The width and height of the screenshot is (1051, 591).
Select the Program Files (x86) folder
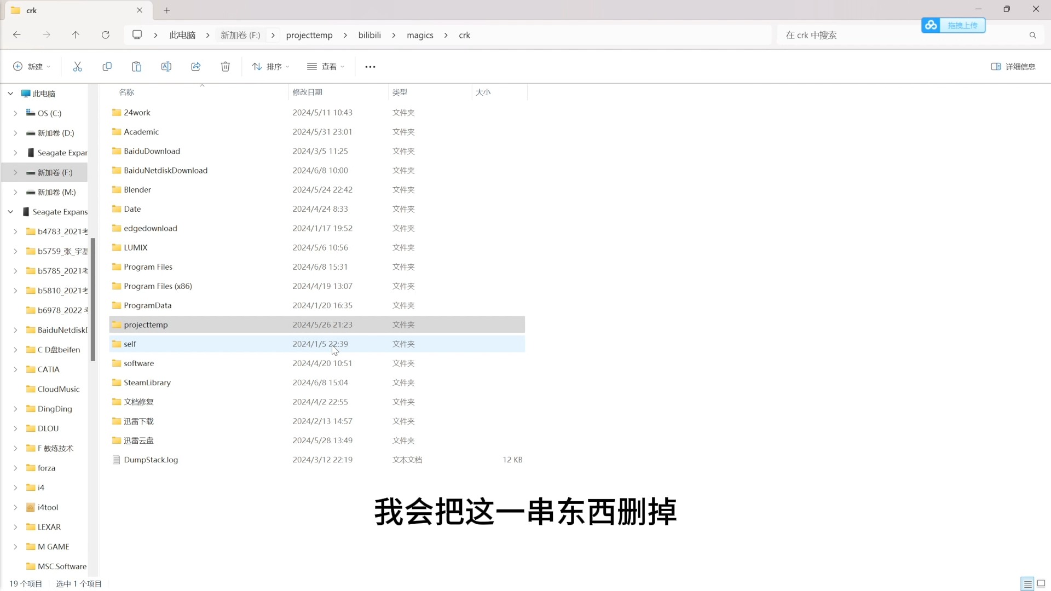point(317,286)
